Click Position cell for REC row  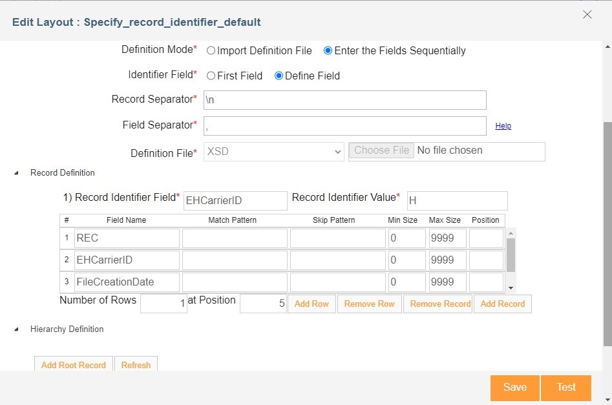(487, 238)
